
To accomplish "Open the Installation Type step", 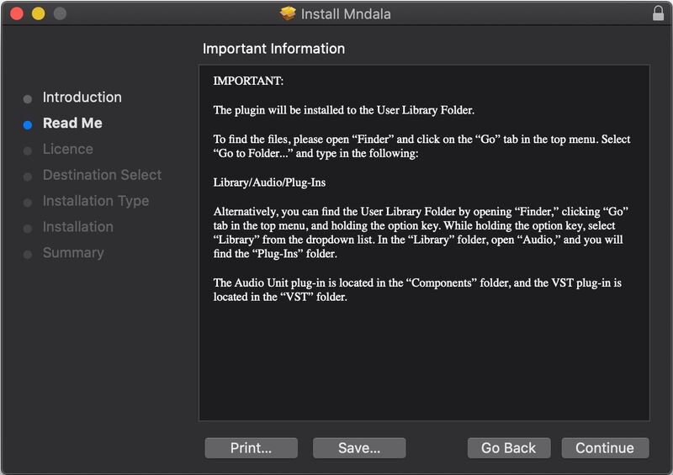I will (95, 202).
